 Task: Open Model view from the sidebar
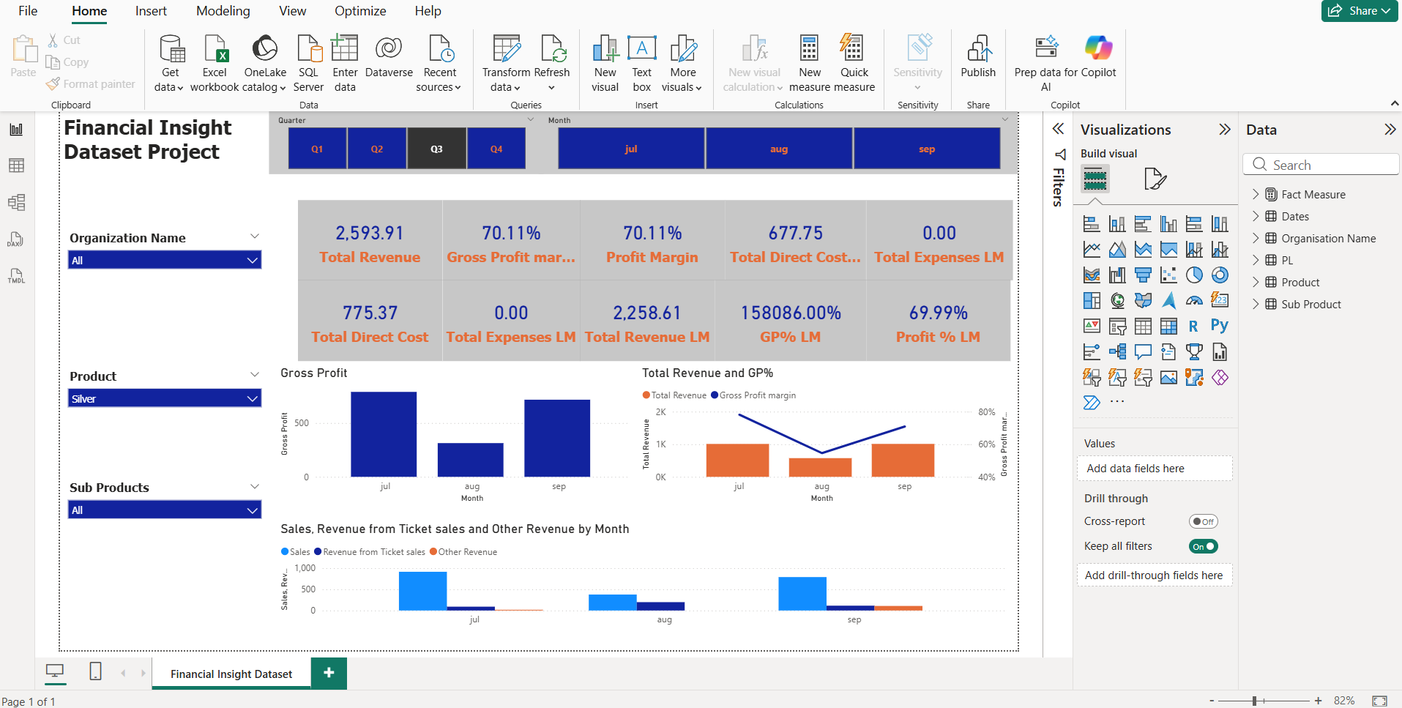16,202
